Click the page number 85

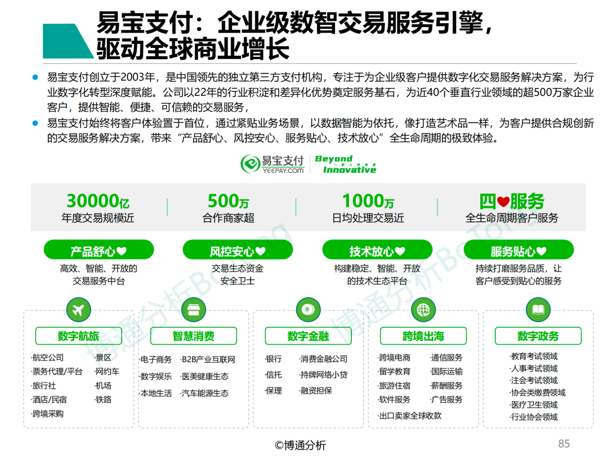[x=564, y=444]
